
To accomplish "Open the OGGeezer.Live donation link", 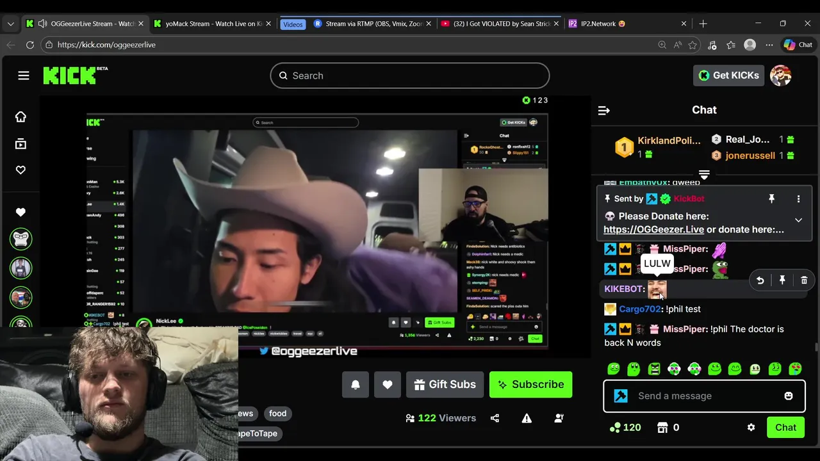I will (x=653, y=229).
